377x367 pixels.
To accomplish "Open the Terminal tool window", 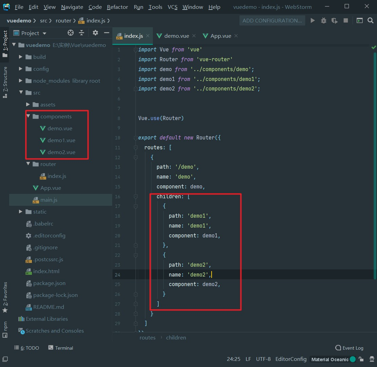I will coord(60,348).
